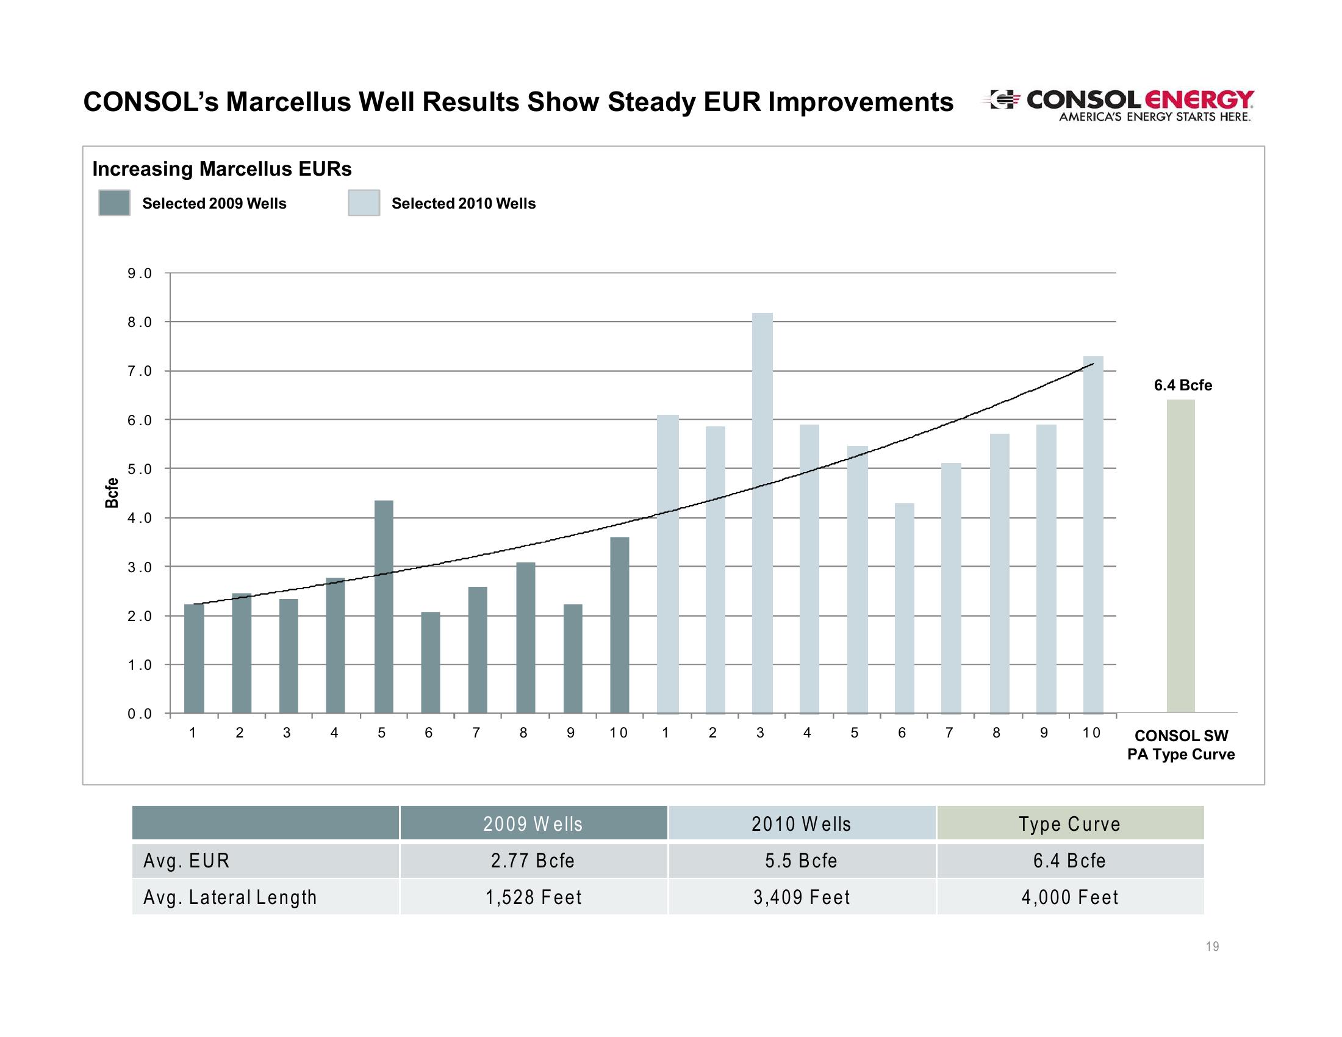Click the '9.0' y-axis label
Screen dimensions: 1342x1037
pyautogui.click(x=140, y=273)
